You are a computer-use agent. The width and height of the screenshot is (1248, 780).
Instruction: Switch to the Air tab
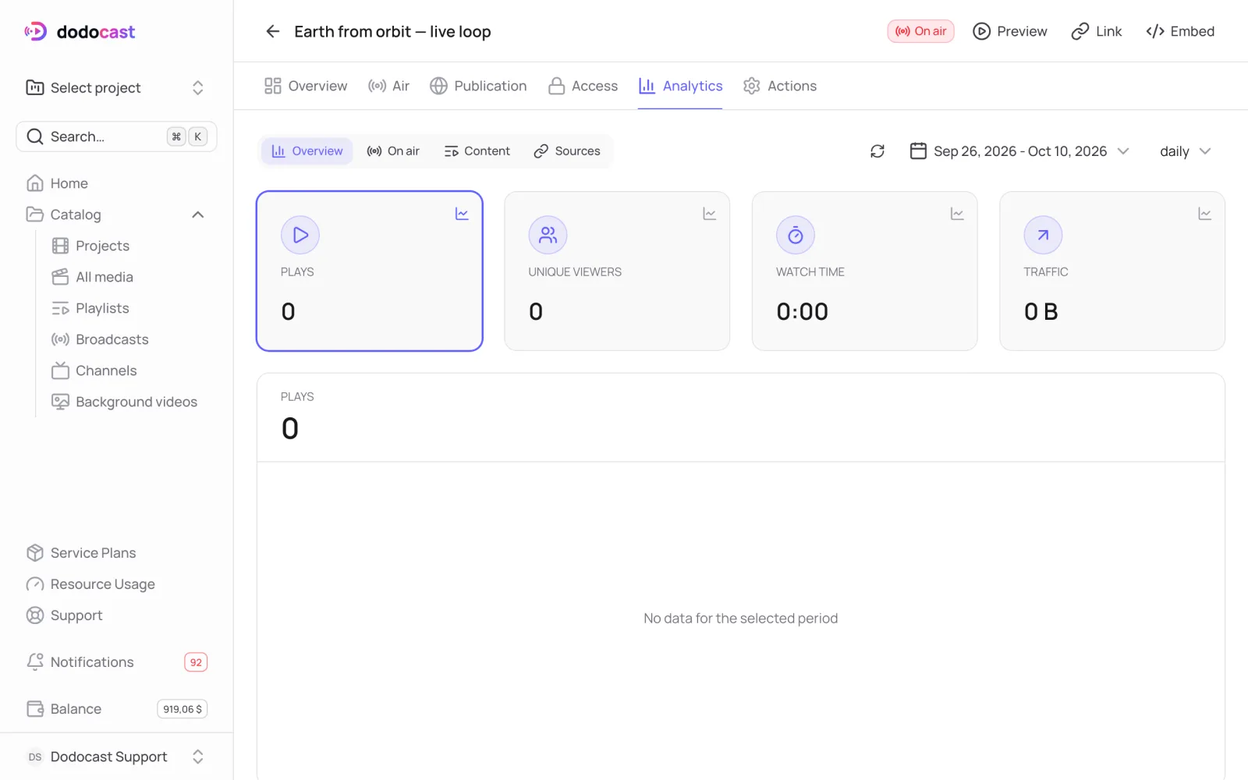tap(388, 86)
